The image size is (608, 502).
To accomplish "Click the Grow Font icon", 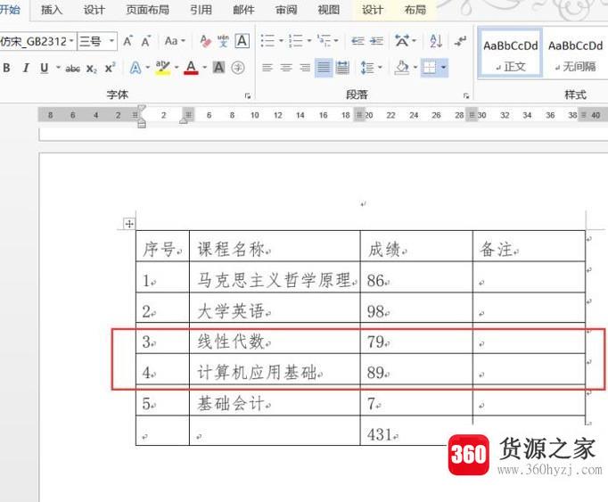I will [127, 41].
